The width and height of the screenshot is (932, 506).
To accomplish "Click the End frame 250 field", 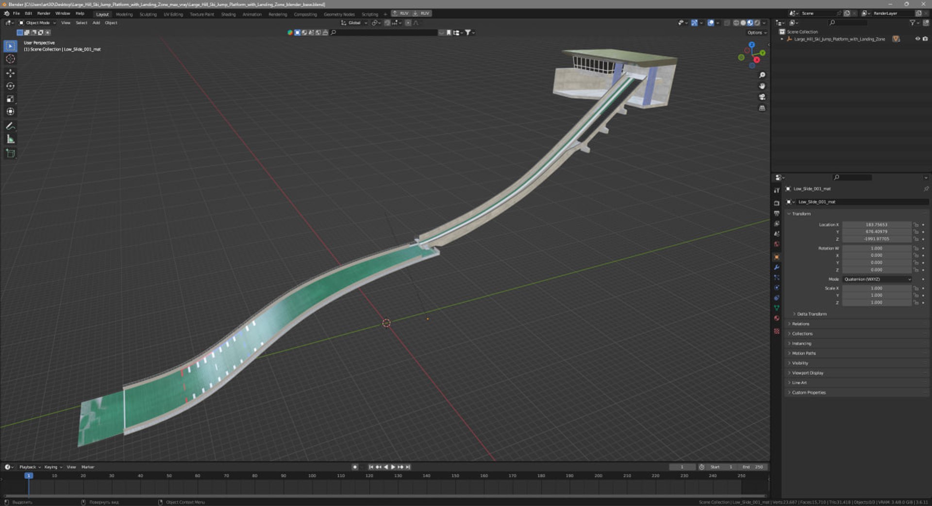I will coord(753,467).
